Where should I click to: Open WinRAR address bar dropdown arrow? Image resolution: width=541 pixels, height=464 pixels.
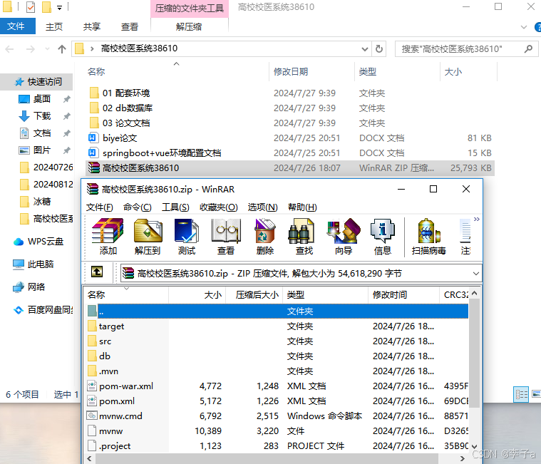pyautogui.click(x=476, y=274)
